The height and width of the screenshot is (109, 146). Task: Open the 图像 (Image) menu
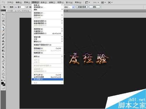[27, 2]
